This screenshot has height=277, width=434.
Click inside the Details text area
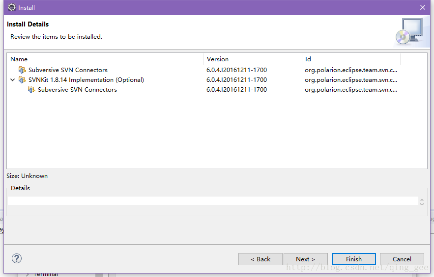click(x=212, y=201)
